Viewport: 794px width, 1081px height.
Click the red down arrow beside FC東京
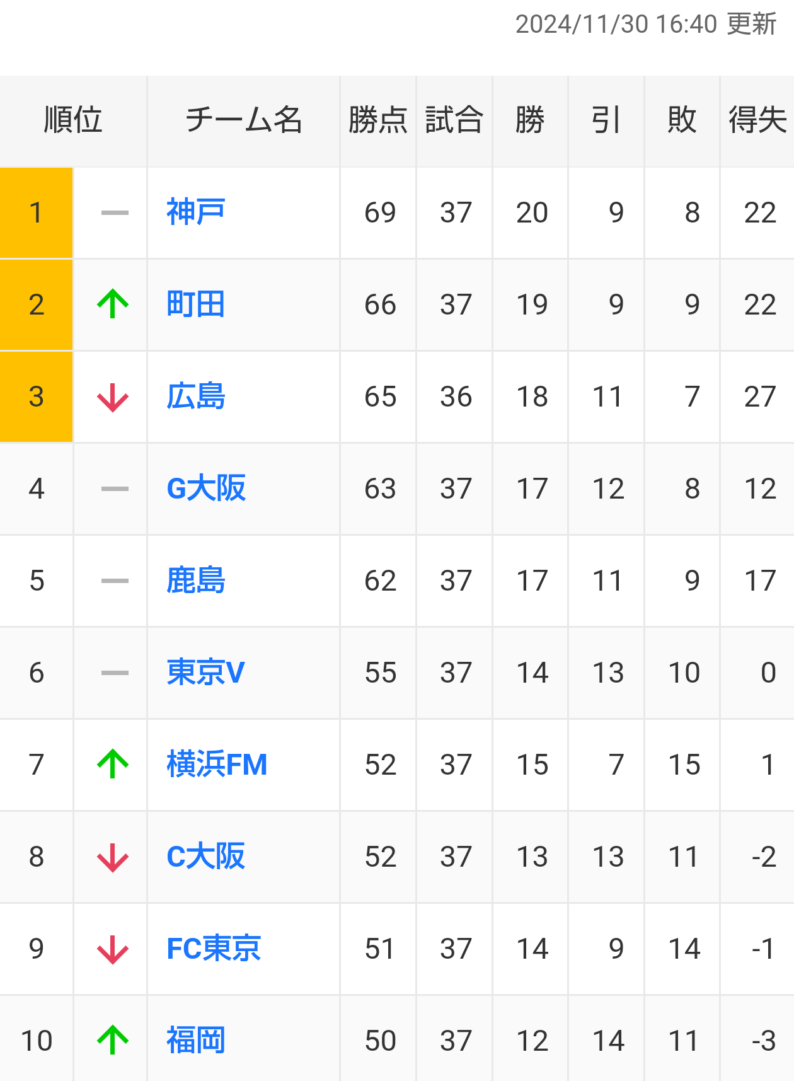tap(113, 949)
